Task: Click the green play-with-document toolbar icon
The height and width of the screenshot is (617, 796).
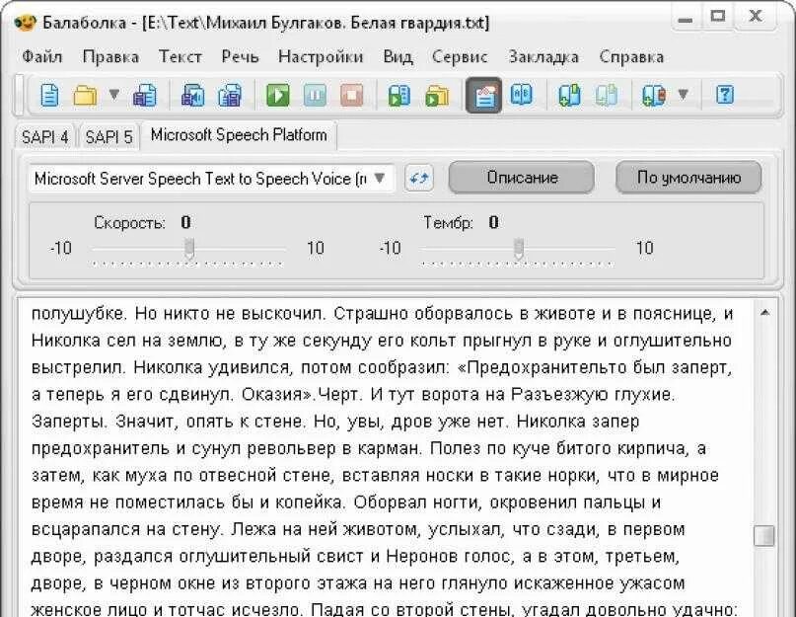Action: click(x=399, y=95)
